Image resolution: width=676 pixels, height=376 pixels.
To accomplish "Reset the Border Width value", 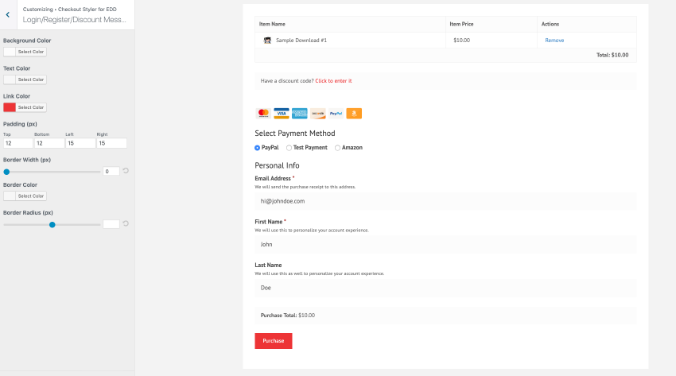I will 126,171.
